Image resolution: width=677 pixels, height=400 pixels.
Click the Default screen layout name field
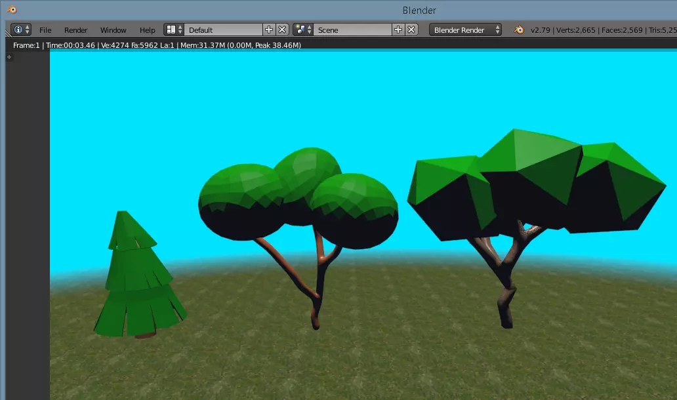click(223, 30)
